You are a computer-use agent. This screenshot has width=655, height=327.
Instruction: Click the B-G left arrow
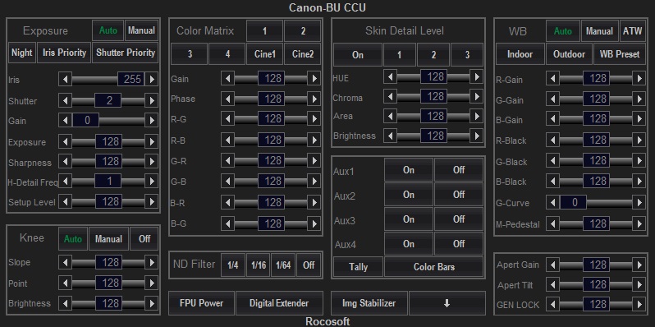227,223
